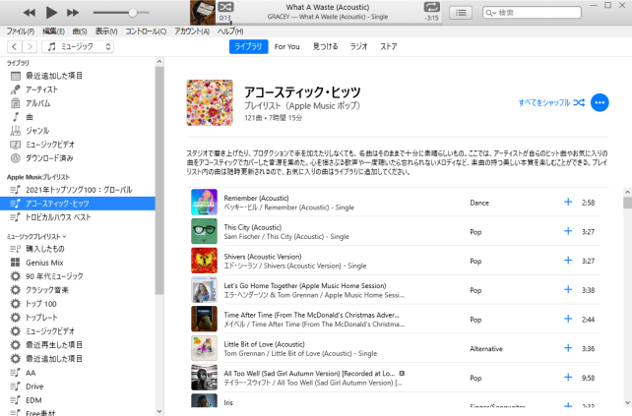
Task: Open the 曲(S) menu
Action: point(80,31)
